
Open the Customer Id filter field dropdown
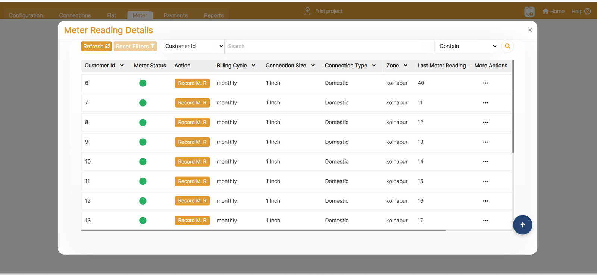click(193, 46)
